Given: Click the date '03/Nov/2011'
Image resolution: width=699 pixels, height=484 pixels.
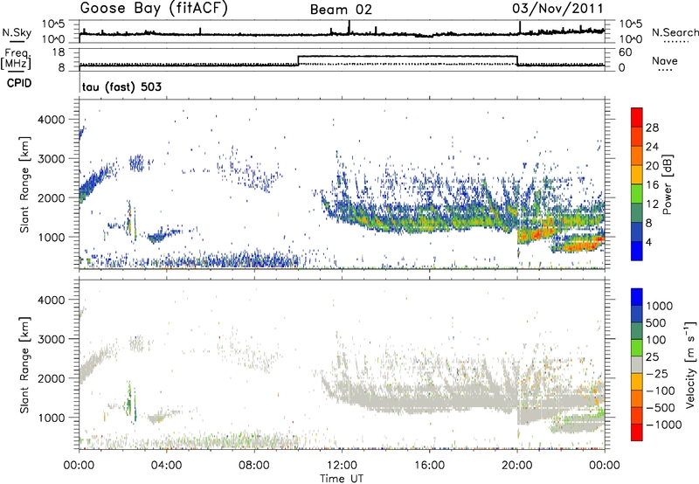Looking at the screenshot, I should (x=557, y=8).
